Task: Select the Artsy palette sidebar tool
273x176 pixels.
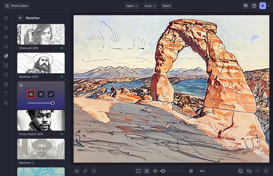Action: (x=6, y=56)
